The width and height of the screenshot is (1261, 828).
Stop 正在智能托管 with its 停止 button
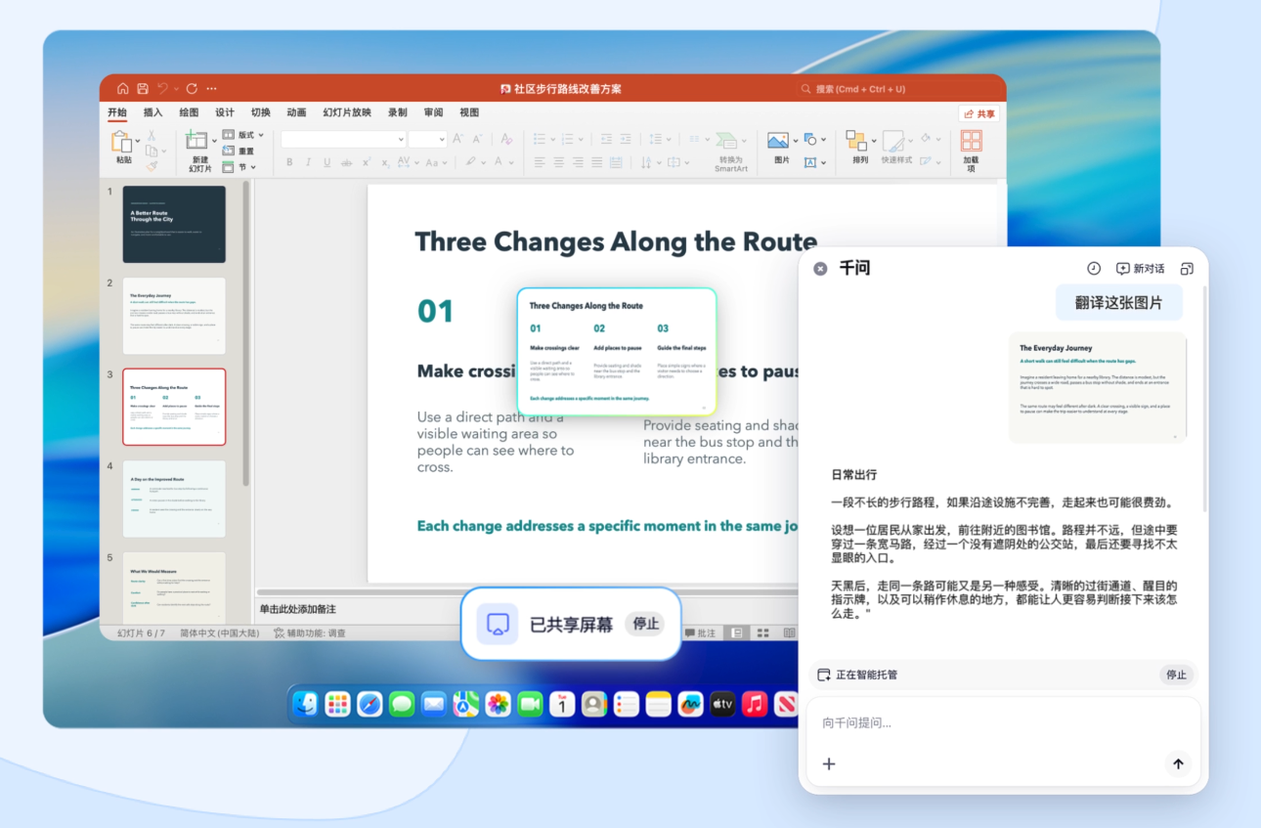tap(1176, 675)
